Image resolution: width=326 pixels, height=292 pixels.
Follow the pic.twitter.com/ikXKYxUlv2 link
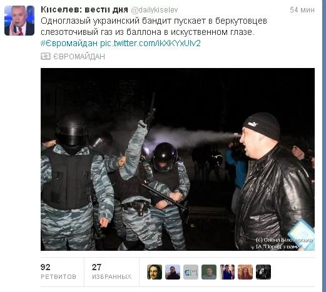(150, 43)
